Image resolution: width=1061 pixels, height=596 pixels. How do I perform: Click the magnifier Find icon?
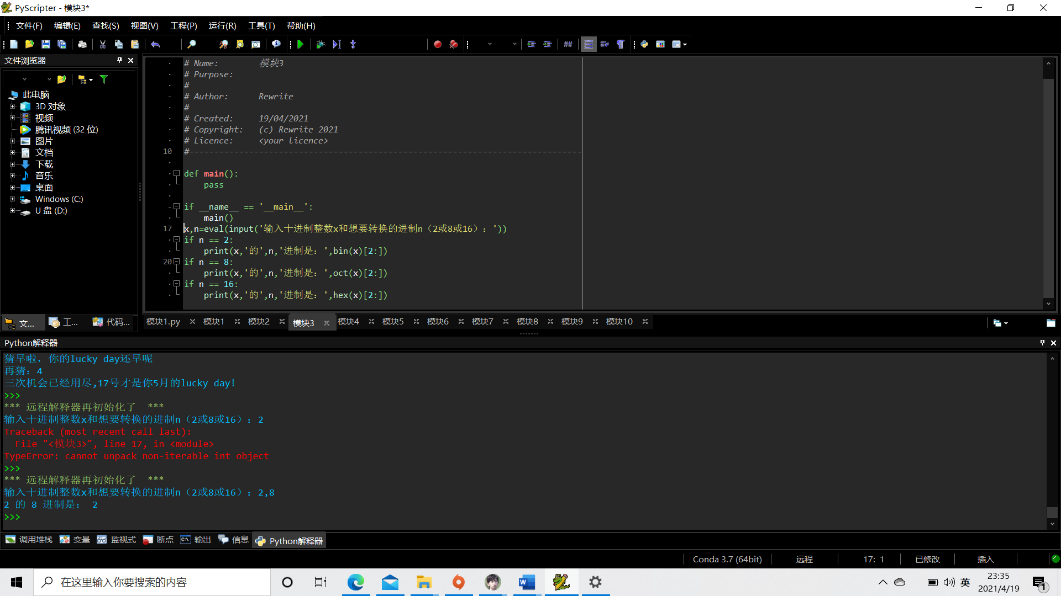click(x=192, y=44)
